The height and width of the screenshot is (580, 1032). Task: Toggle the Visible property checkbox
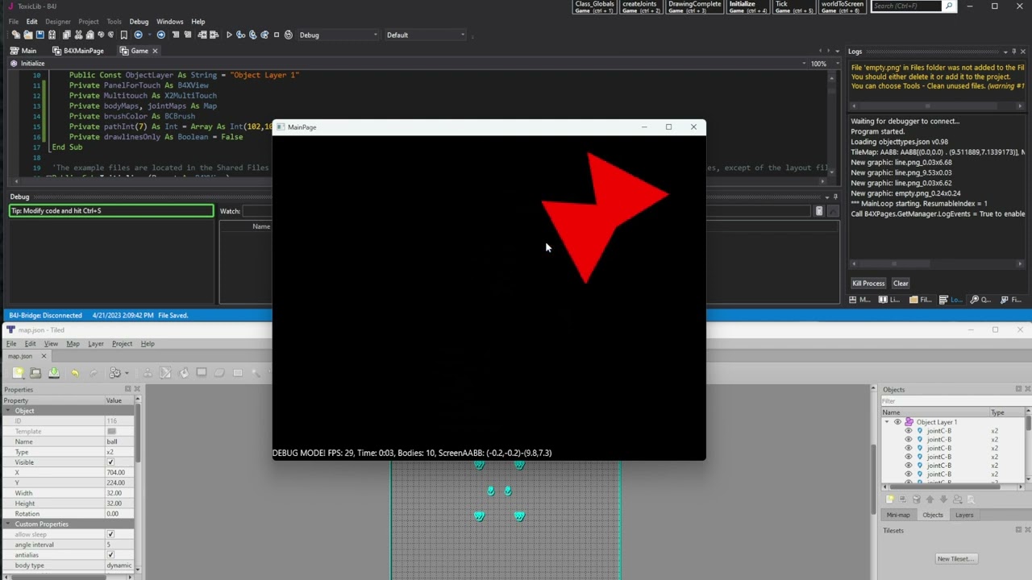(x=110, y=462)
